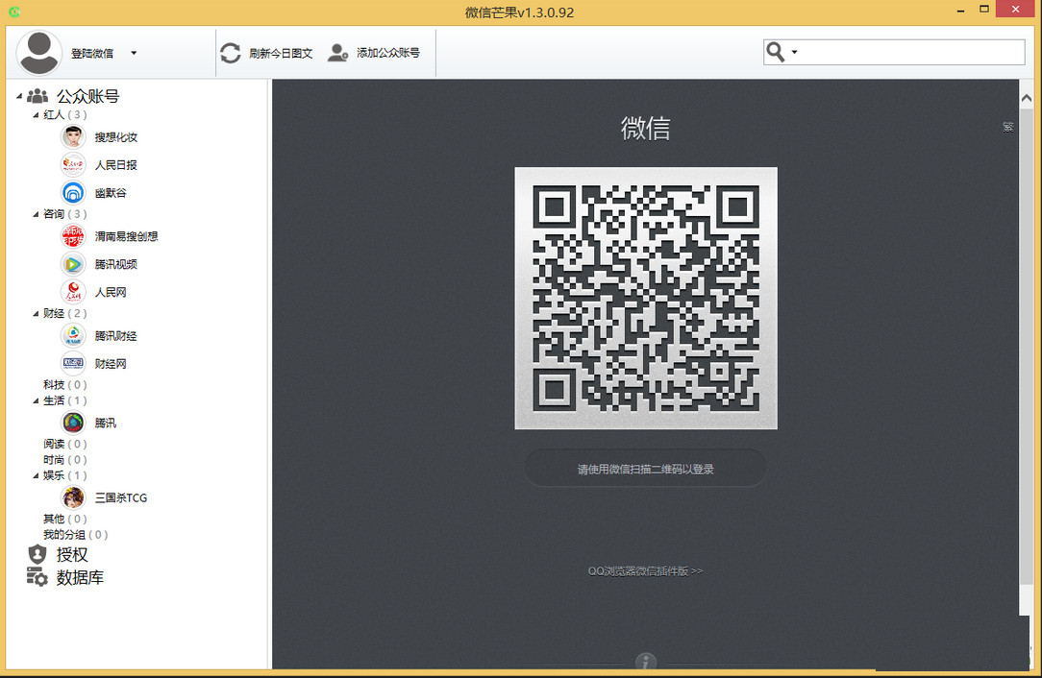This screenshot has width=1042, height=678.
Task: Click the 登陆微信 login label
Action: click(92, 53)
